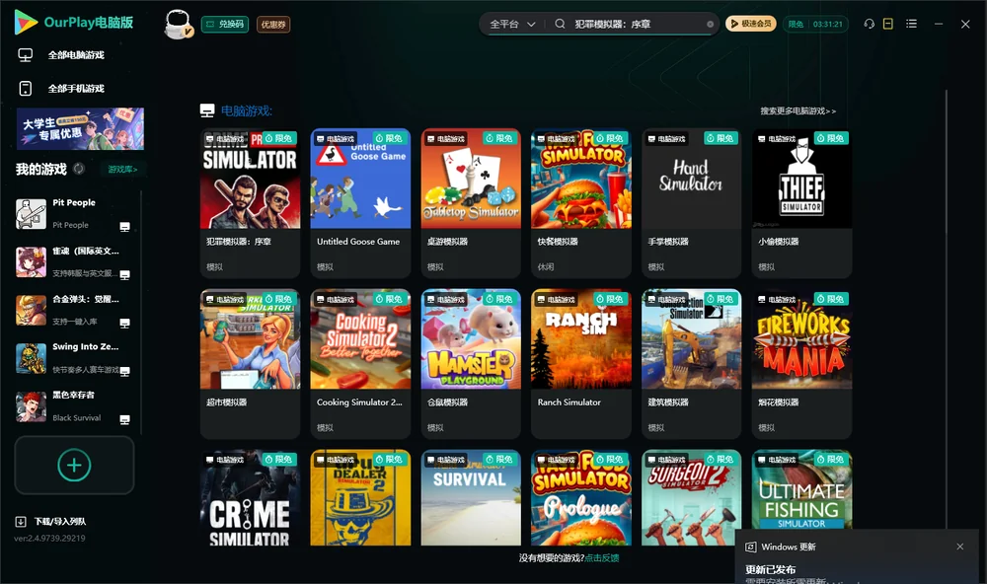Click the yellow bookmark window icon

pos(888,24)
